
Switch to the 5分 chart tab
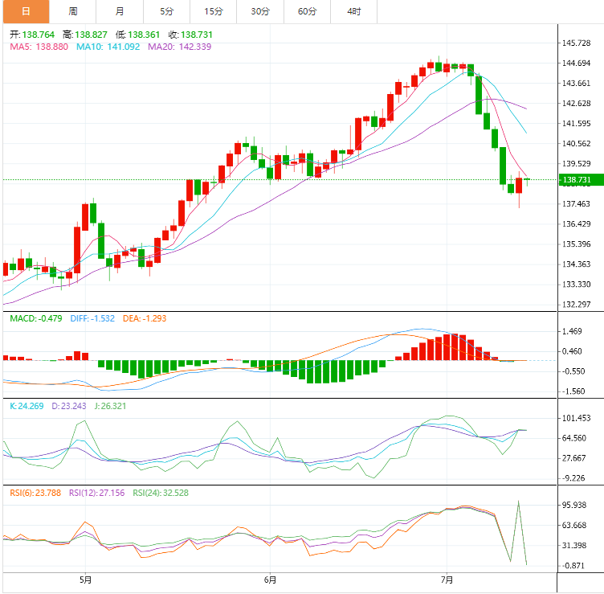pos(166,11)
